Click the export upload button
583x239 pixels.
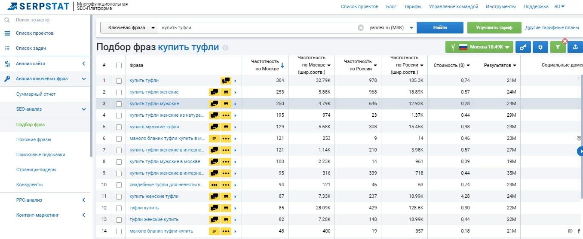pyautogui.click(x=575, y=47)
